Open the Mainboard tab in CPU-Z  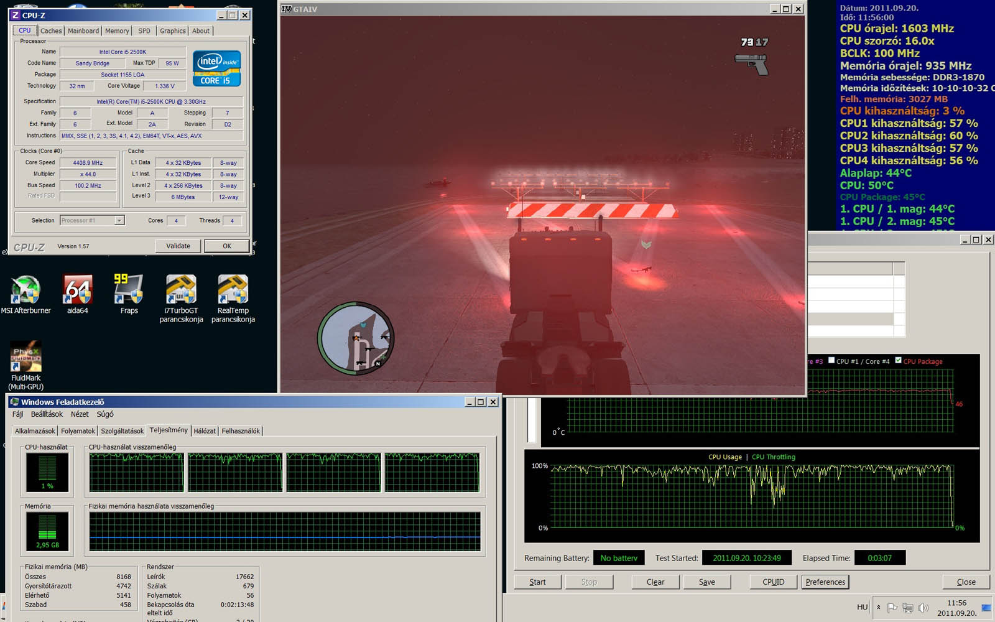pos(83,30)
